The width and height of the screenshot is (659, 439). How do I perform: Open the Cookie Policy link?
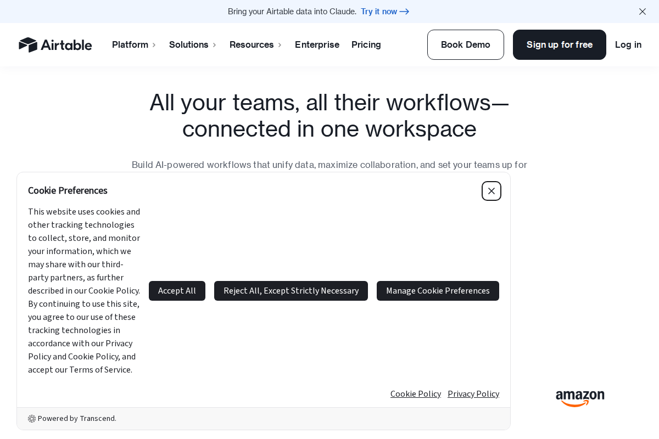[416, 394]
